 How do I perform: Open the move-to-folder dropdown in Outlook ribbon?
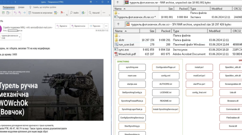8,13
